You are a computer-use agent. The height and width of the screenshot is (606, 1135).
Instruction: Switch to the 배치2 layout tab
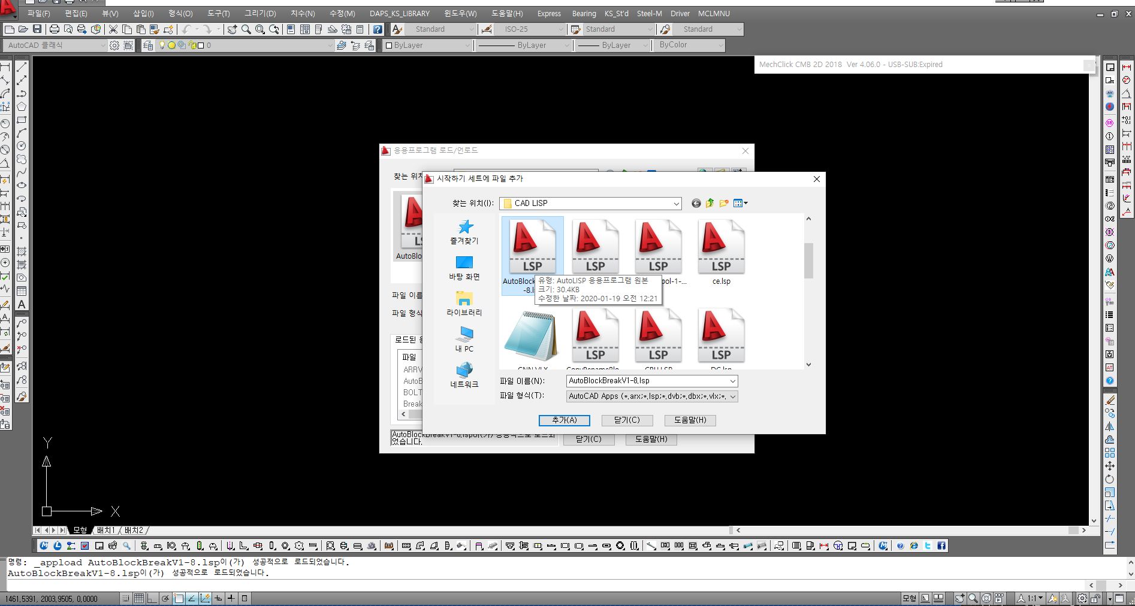click(134, 531)
